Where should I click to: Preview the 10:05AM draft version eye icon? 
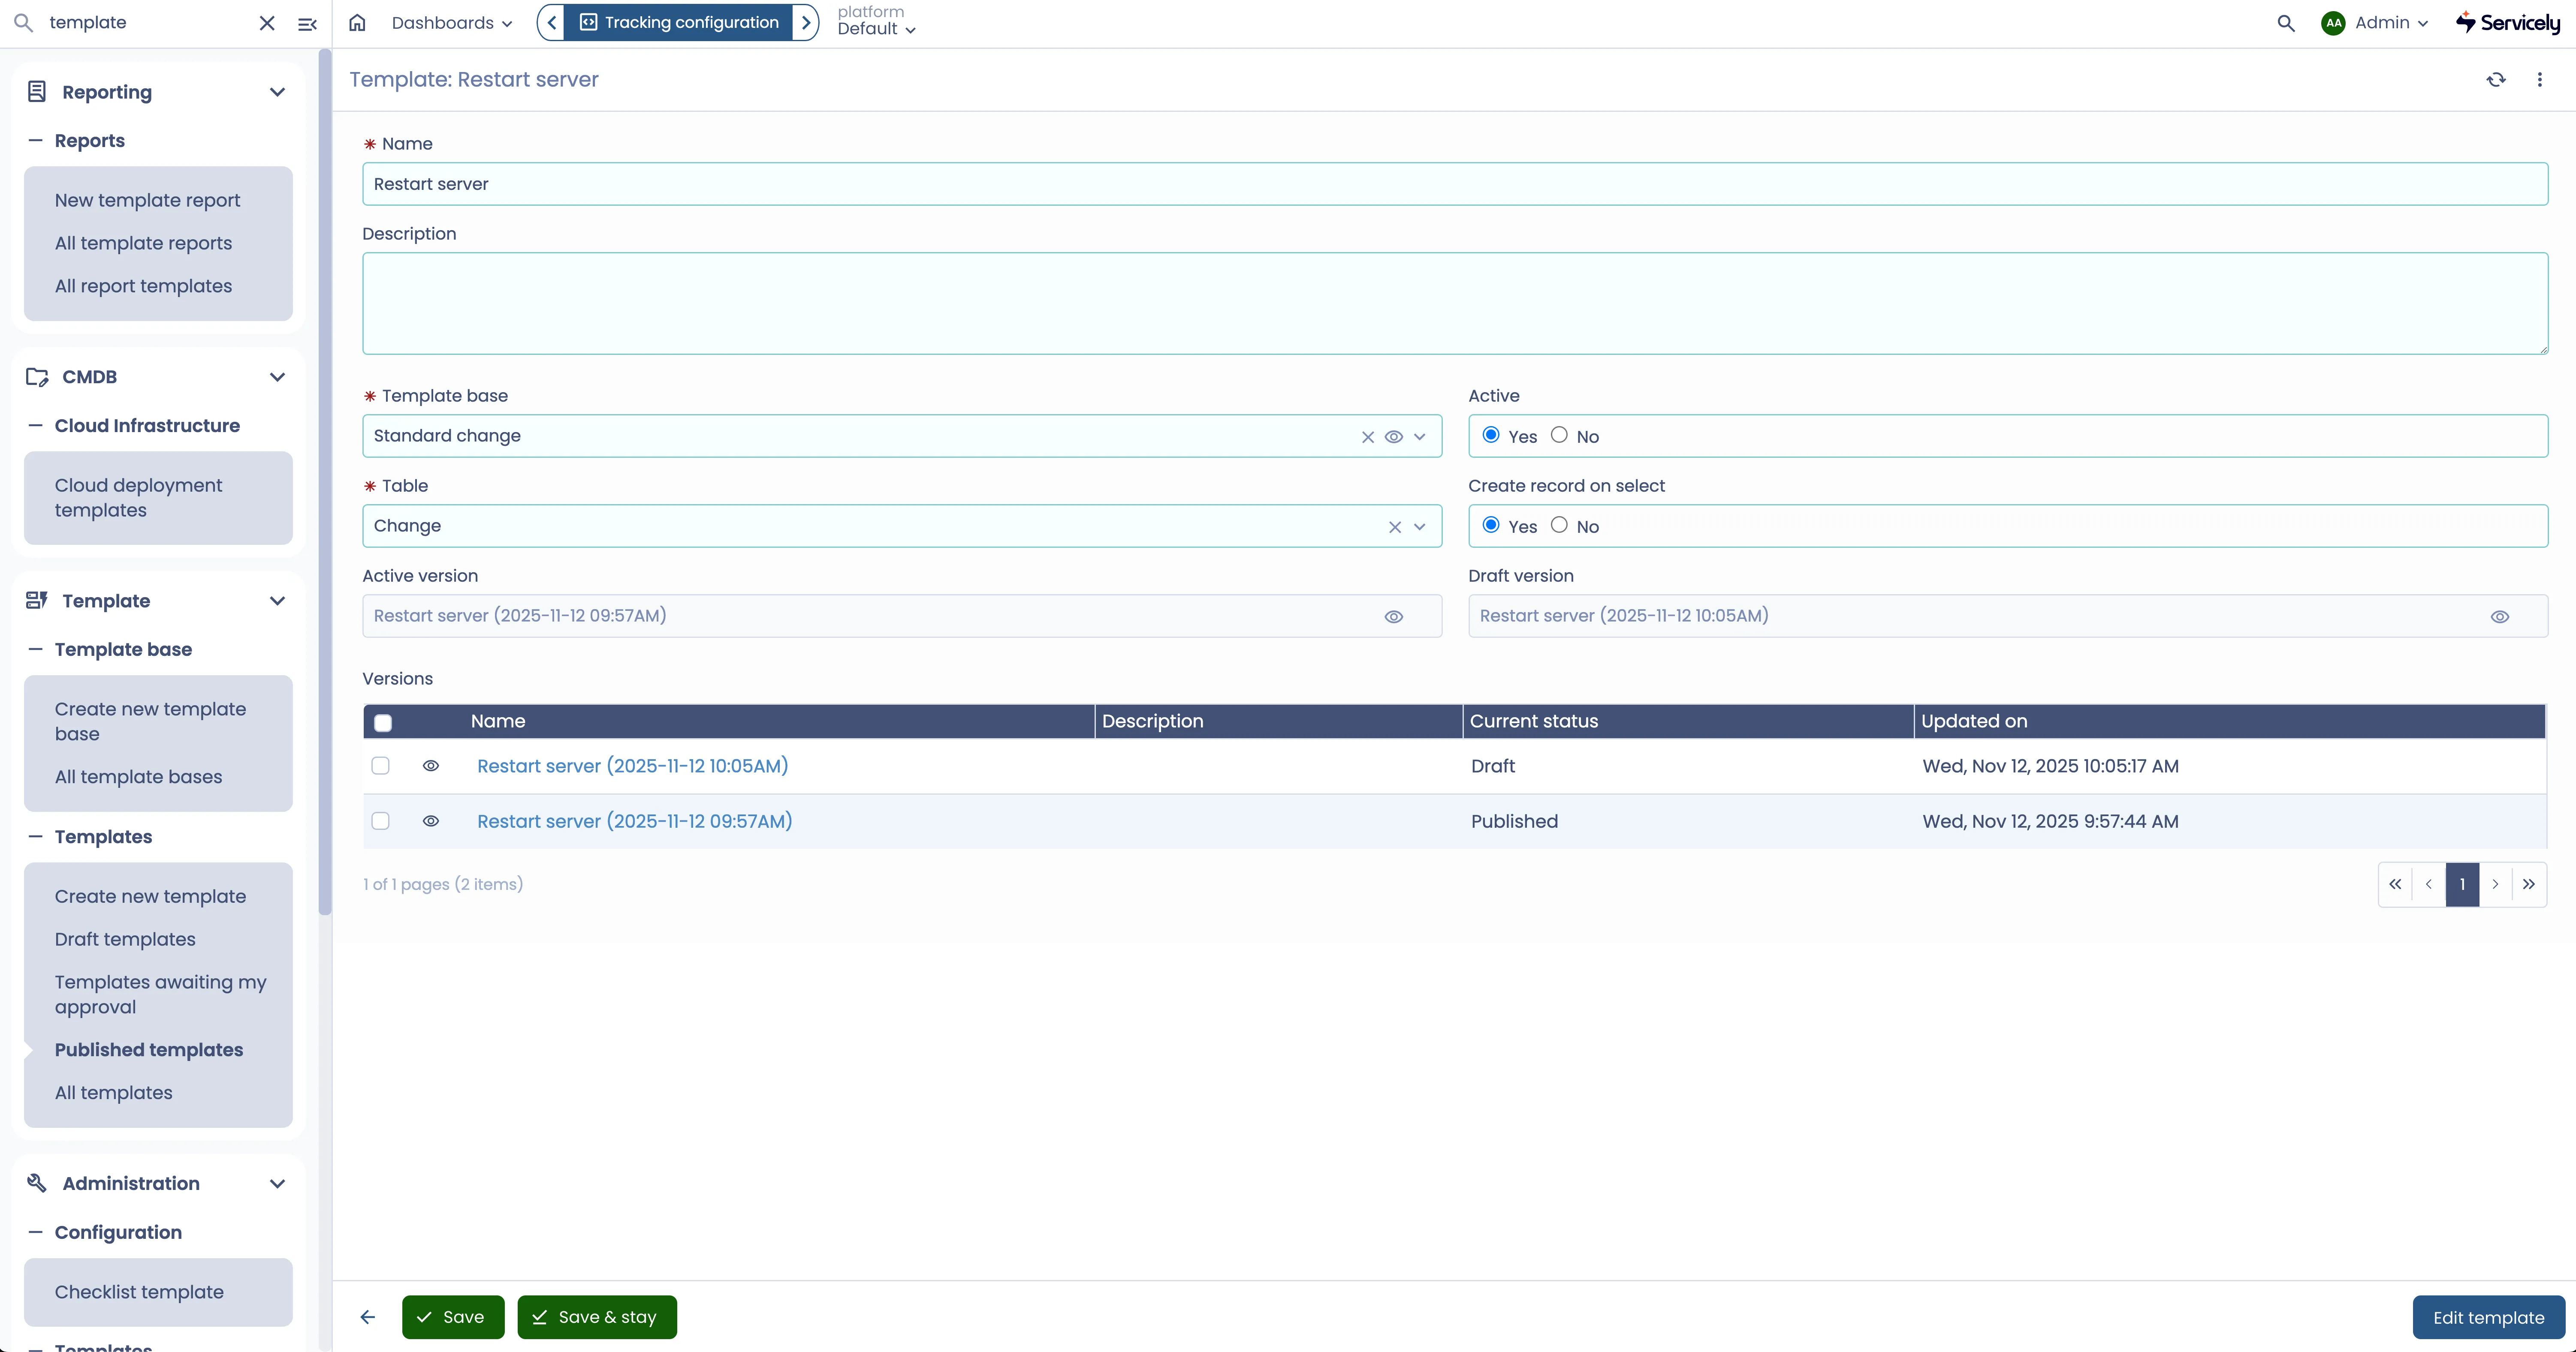[431, 766]
